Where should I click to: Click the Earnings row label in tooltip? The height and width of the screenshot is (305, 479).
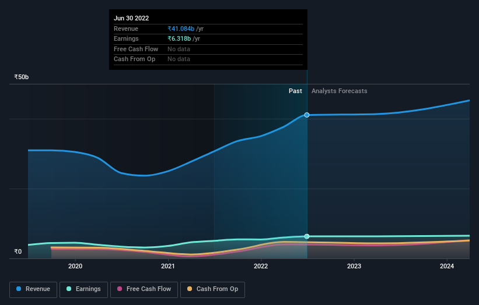point(126,38)
